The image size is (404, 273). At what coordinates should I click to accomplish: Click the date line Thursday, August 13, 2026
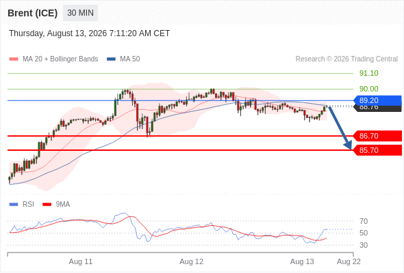pyautogui.click(x=89, y=33)
